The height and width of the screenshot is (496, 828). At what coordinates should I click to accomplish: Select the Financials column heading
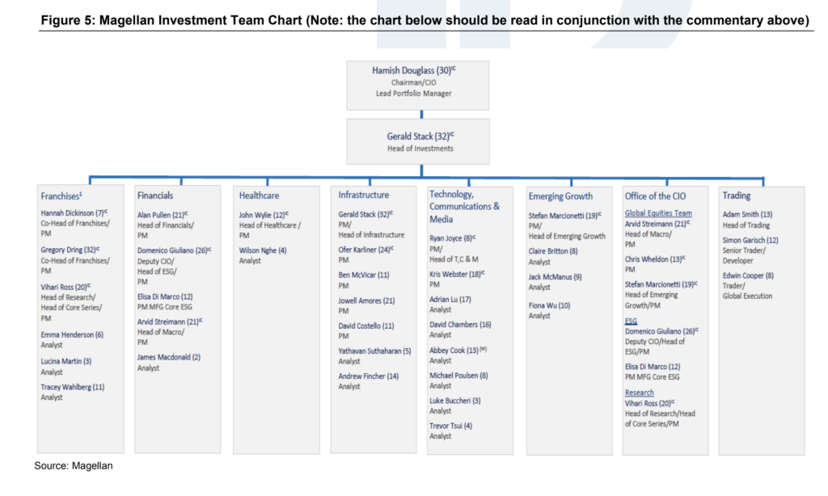coord(155,195)
